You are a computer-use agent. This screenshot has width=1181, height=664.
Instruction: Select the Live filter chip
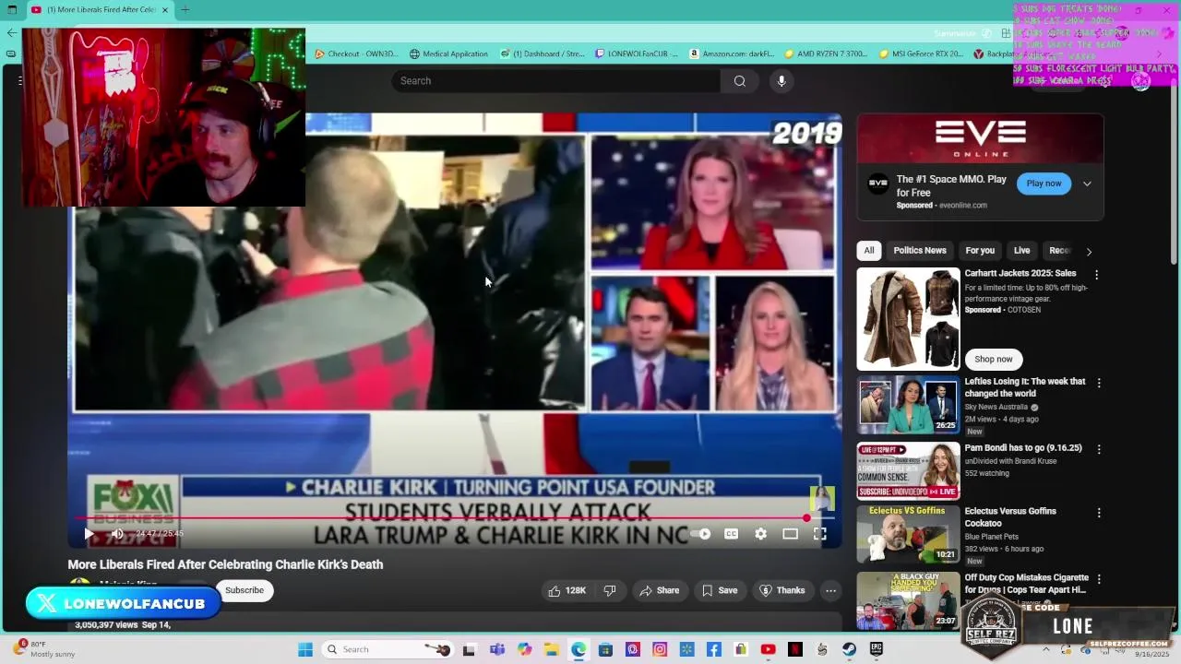1021,251
